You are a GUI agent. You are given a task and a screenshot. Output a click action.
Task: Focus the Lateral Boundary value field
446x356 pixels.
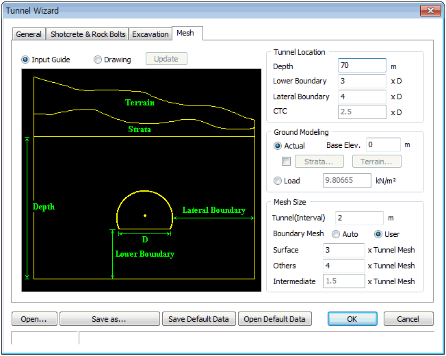point(362,97)
